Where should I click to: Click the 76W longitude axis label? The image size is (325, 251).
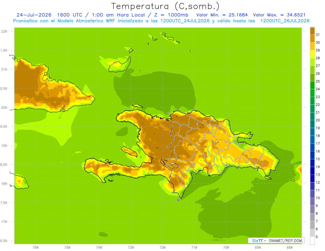click(35, 247)
